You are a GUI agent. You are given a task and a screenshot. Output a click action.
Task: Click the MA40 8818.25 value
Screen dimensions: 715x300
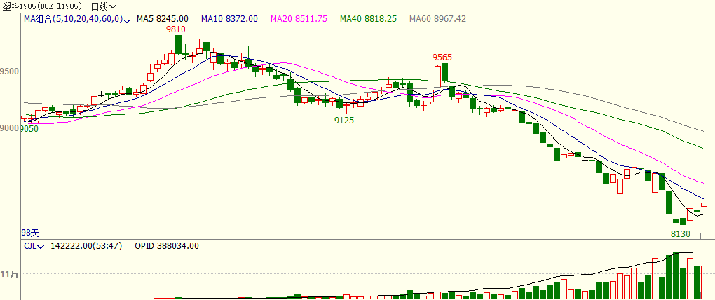point(369,19)
